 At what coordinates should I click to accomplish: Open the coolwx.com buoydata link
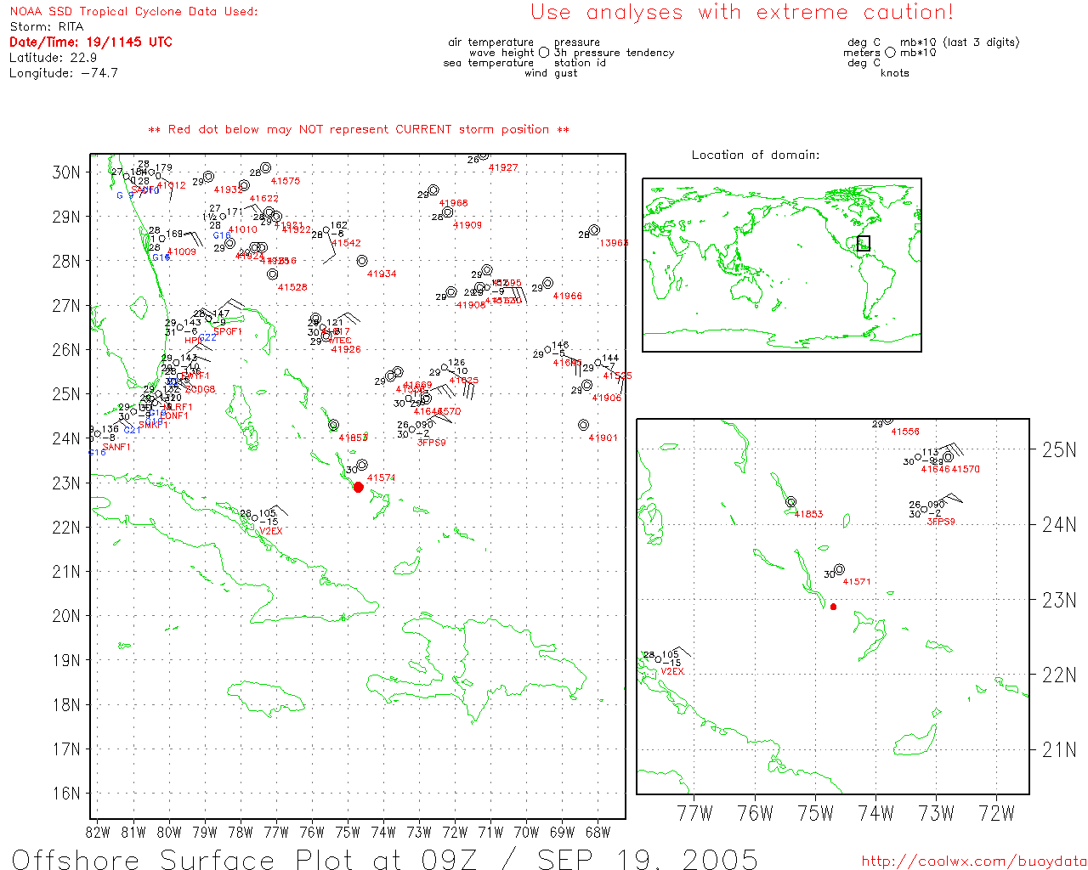pos(974,861)
